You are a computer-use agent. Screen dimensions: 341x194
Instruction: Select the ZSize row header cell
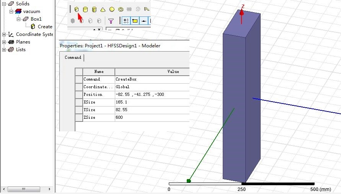point(79,117)
